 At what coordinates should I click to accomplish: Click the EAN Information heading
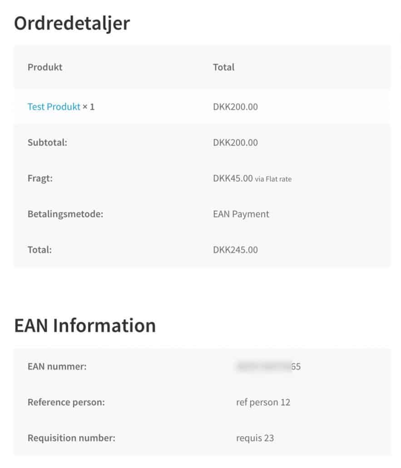(85, 325)
